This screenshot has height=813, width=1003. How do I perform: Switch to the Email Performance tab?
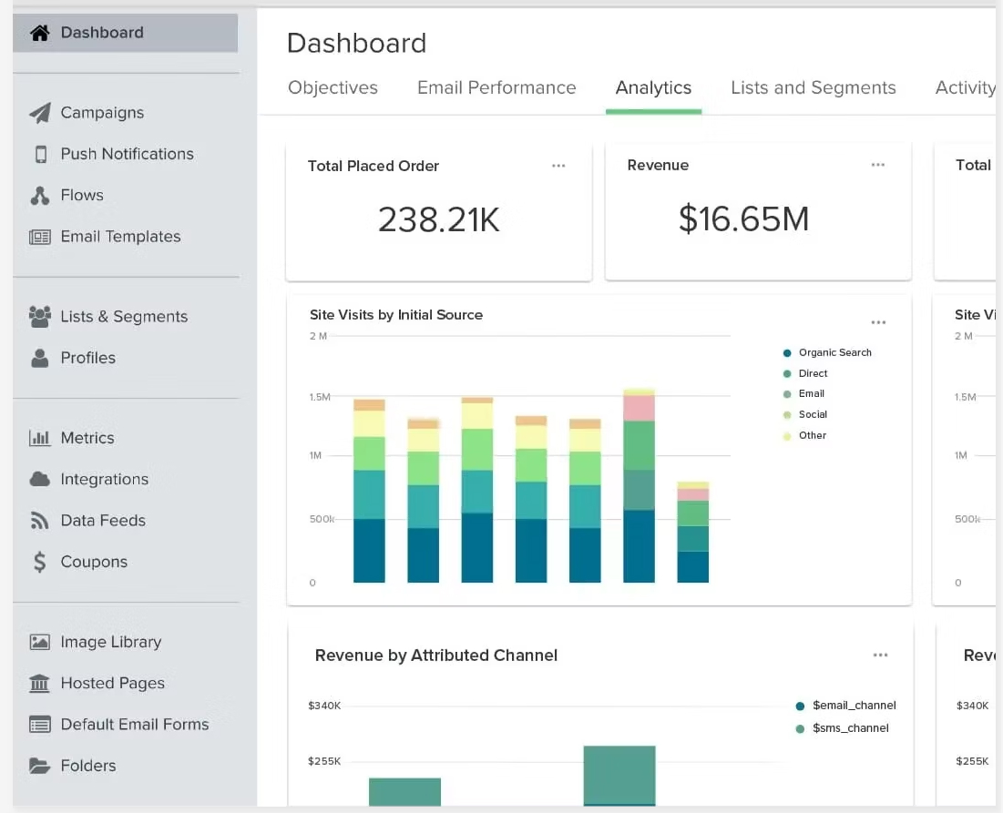496,88
